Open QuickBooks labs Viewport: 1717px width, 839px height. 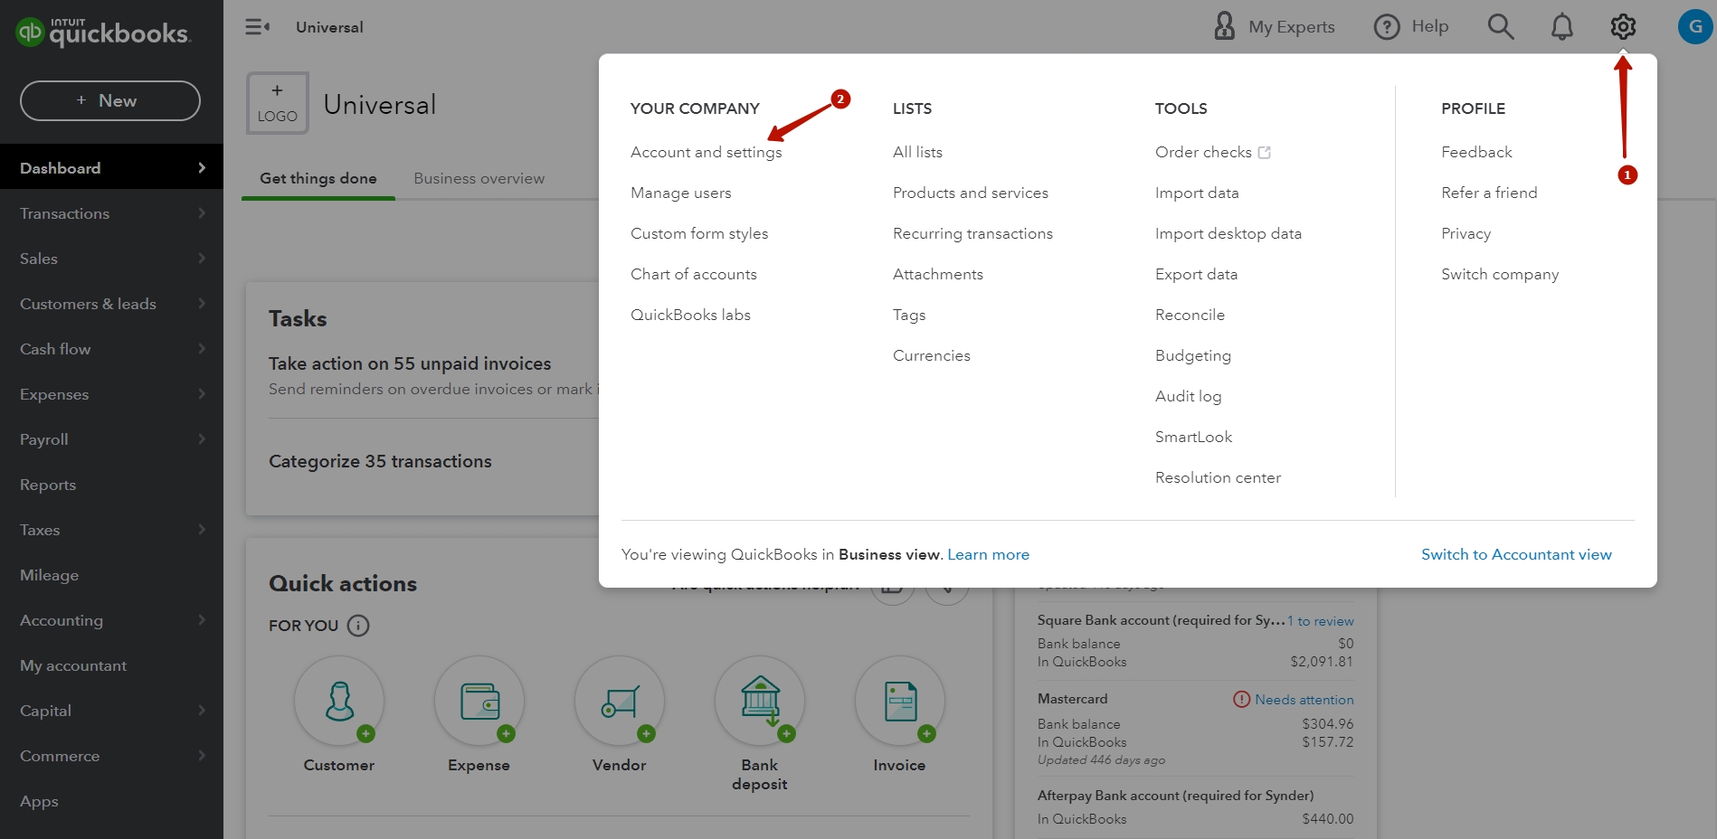click(691, 315)
